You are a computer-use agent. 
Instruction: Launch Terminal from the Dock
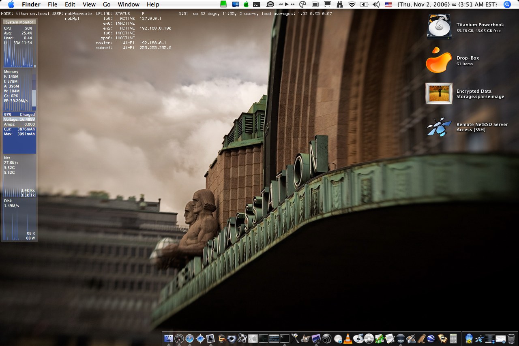point(285,338)
